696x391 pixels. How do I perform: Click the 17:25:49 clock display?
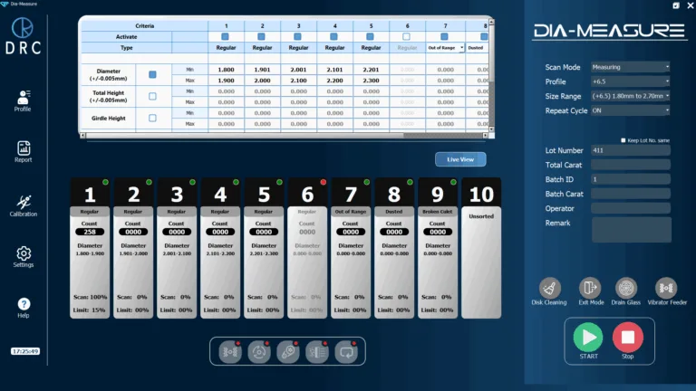[x=25, y=351]
